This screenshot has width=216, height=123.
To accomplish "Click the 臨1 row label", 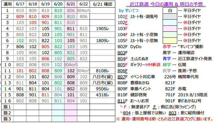I will tap(7, 107).
